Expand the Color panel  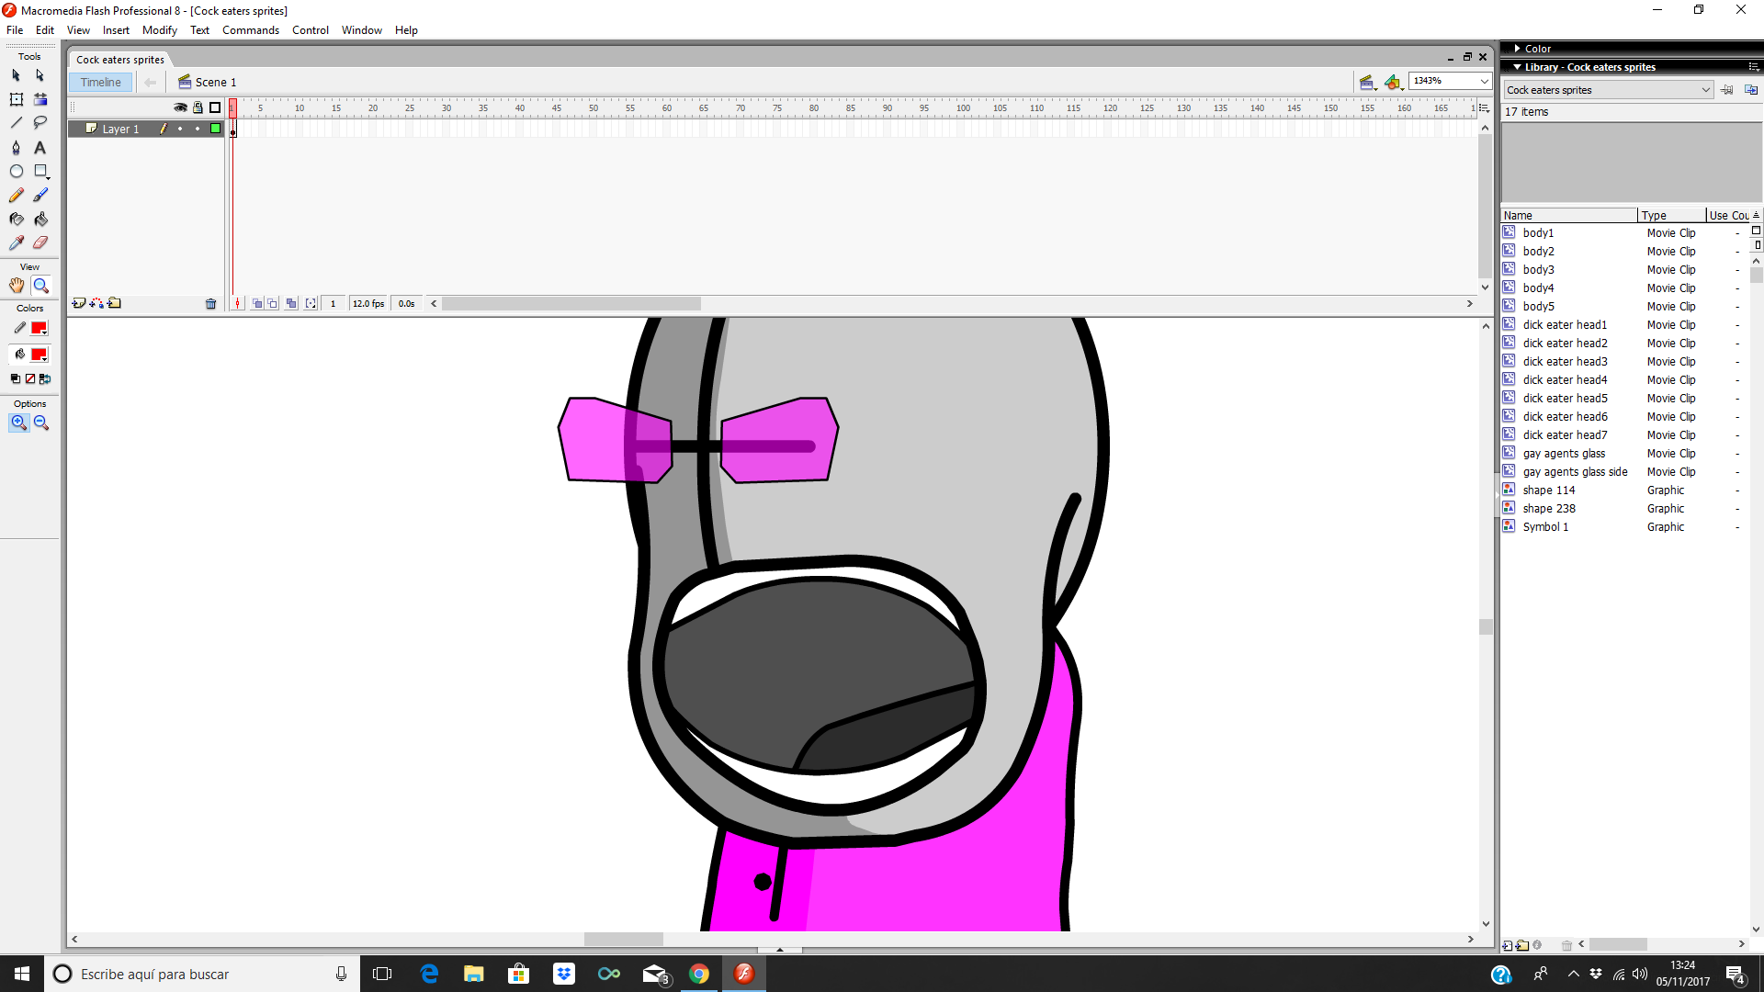1518,49
